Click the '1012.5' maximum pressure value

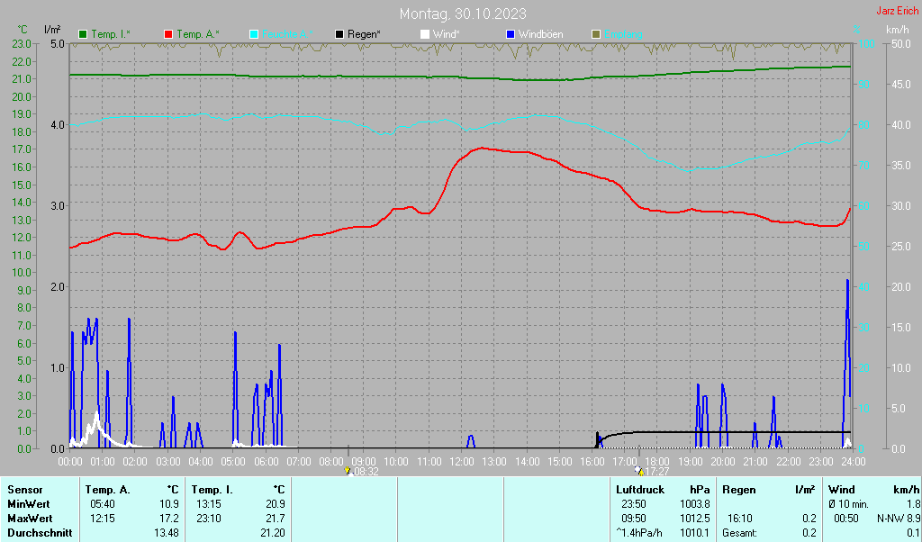[695, 519]
